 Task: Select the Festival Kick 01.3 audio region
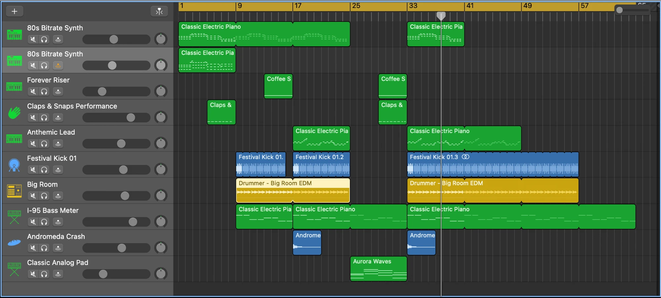493,164
